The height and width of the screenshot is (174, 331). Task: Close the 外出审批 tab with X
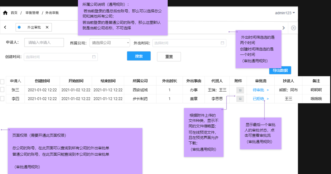tap(47, 27)
